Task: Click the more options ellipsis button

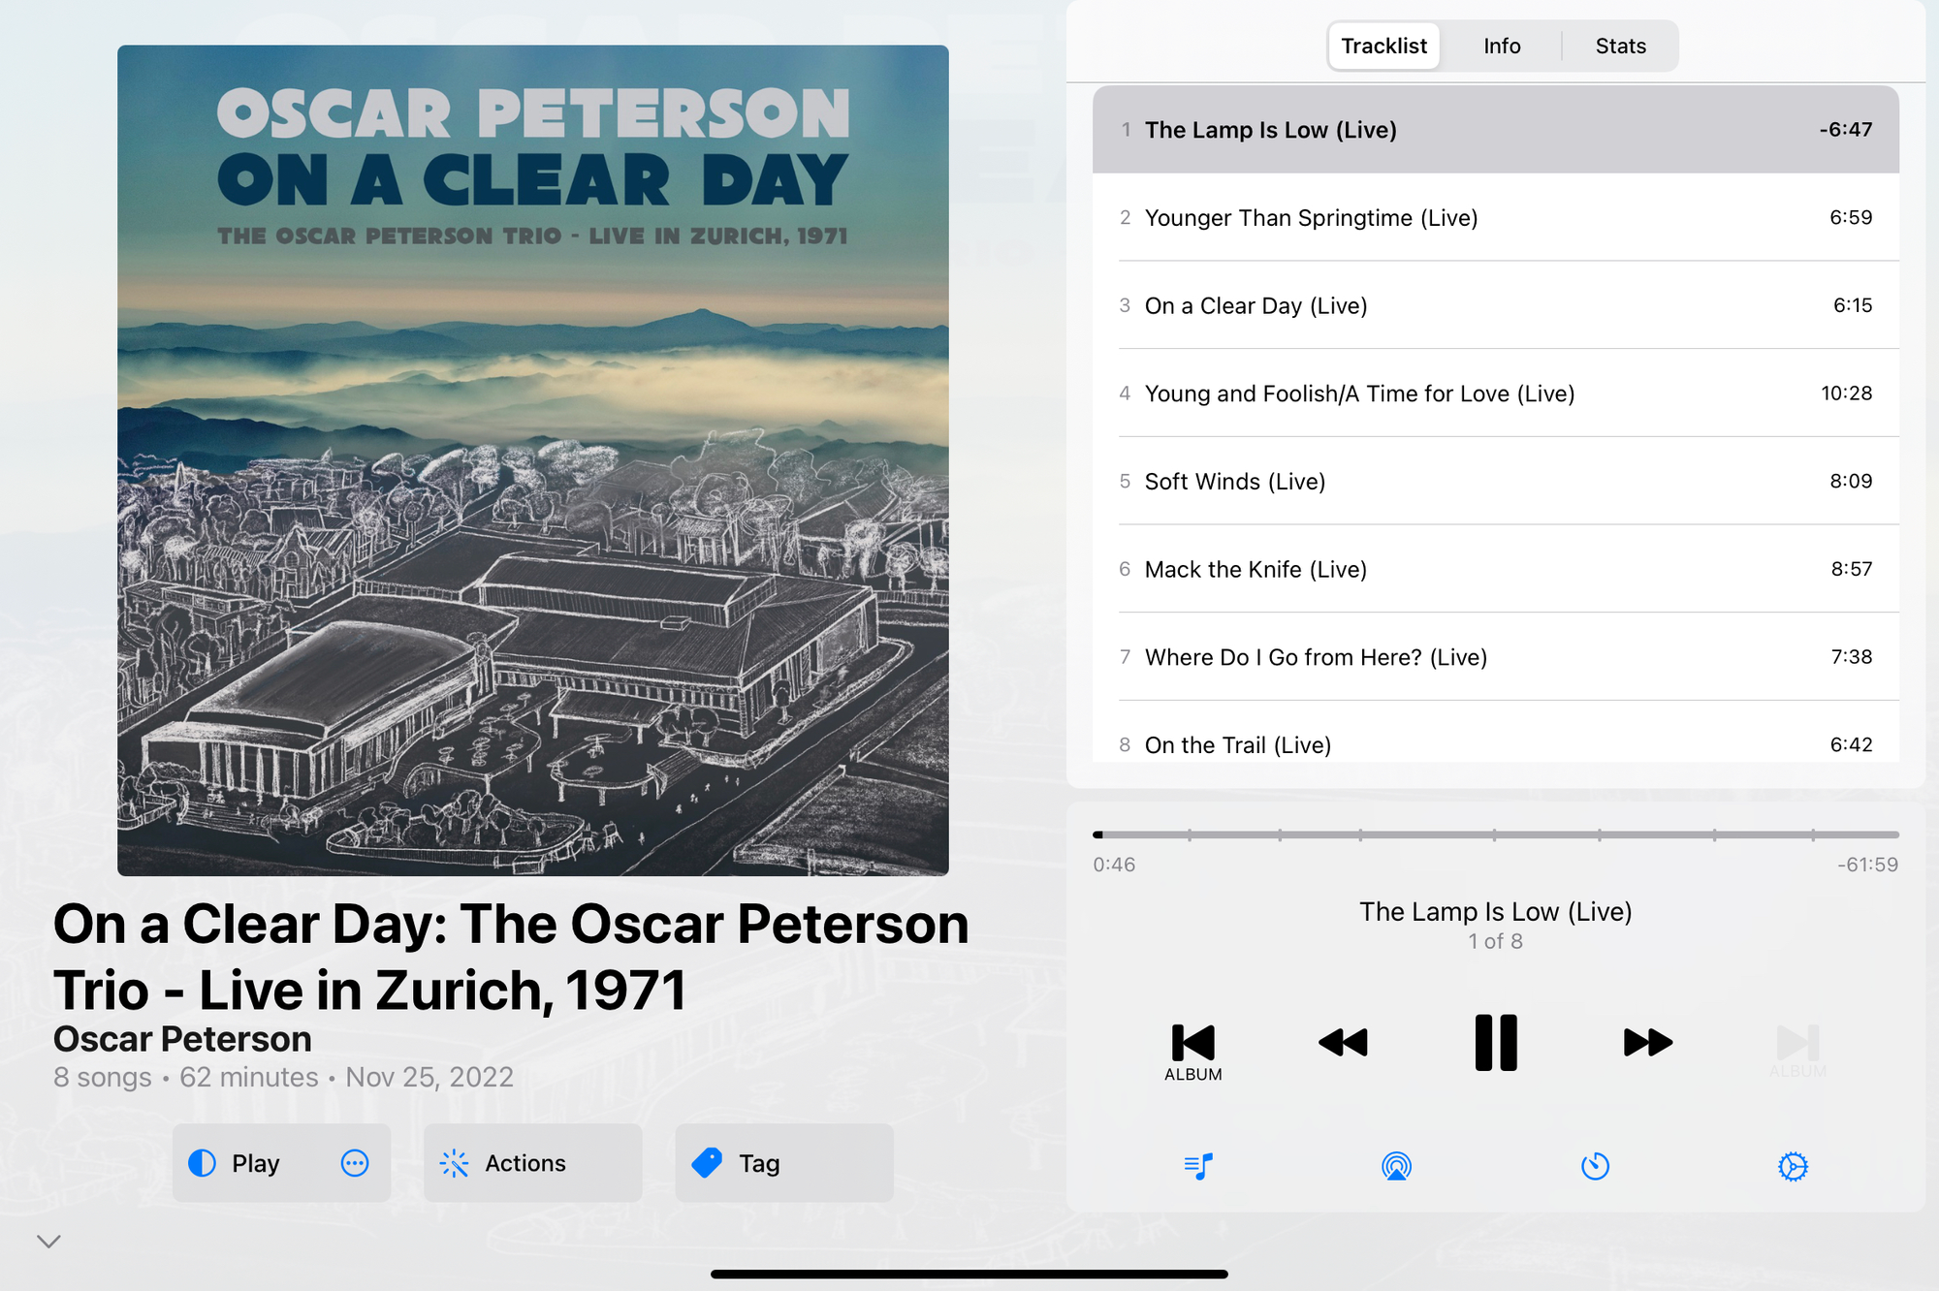Action: pos(355,1163)
